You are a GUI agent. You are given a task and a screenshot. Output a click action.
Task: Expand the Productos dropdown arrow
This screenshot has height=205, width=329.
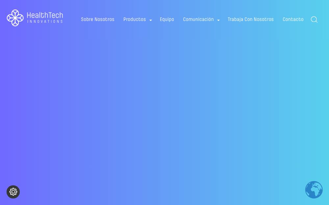pyautogui.click(x=151, y=20)
